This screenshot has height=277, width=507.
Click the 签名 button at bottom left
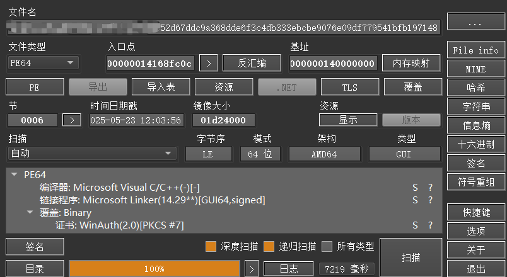pos(35,247)
